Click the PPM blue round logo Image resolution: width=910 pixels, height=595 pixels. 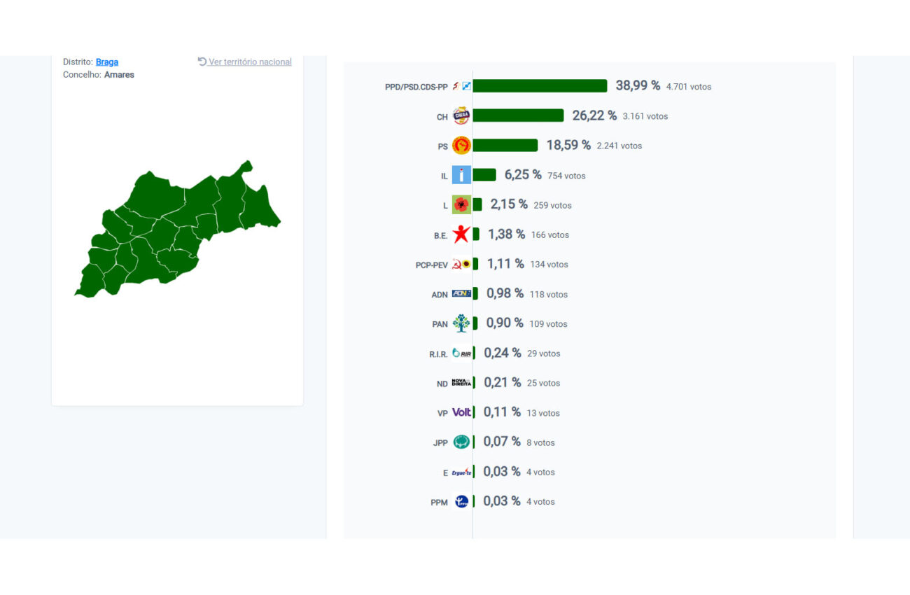[x=461, y=501]
